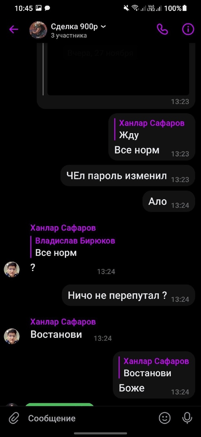Tap the 3 участника subtitle
The image size is (201, 437).
(x=69, y=36)
